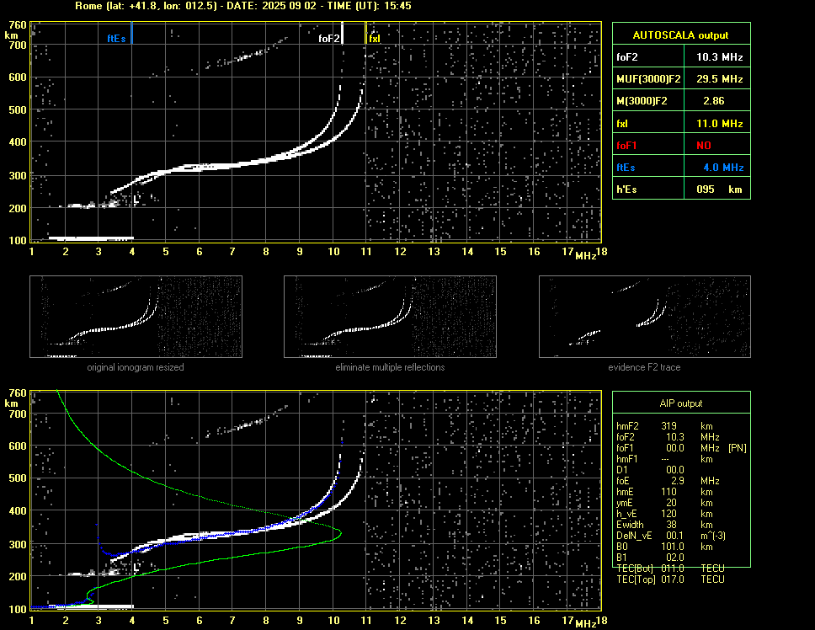Click the B1 02.0 row

(650, 558)
